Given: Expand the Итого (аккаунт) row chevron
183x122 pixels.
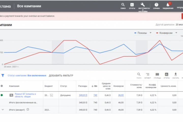Looking at the screenshot, I should [x=3, y=110].
